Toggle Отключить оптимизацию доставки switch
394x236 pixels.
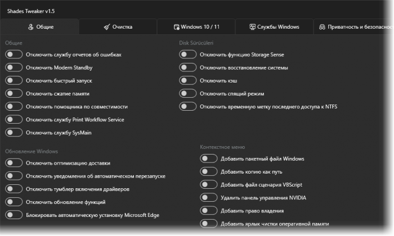point(14,163)
